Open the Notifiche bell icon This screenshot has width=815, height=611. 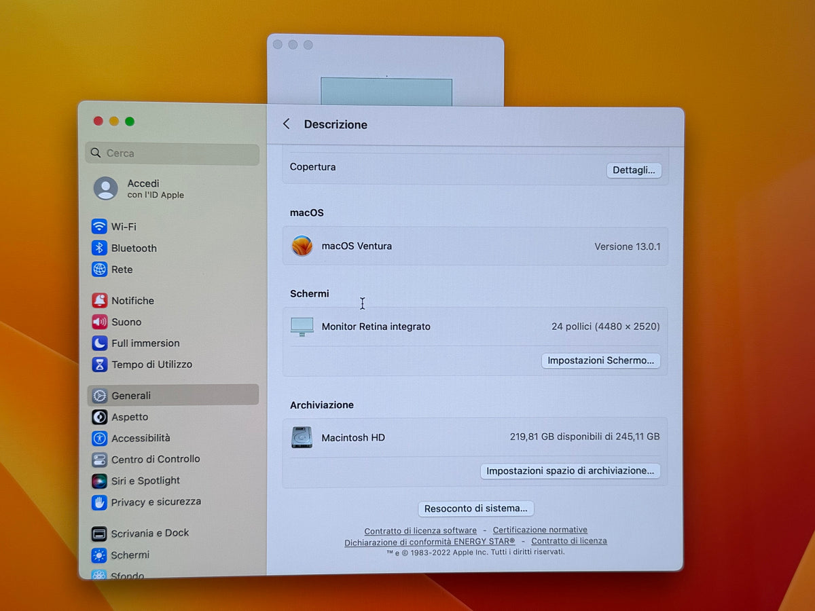click(x=100, y=300)
